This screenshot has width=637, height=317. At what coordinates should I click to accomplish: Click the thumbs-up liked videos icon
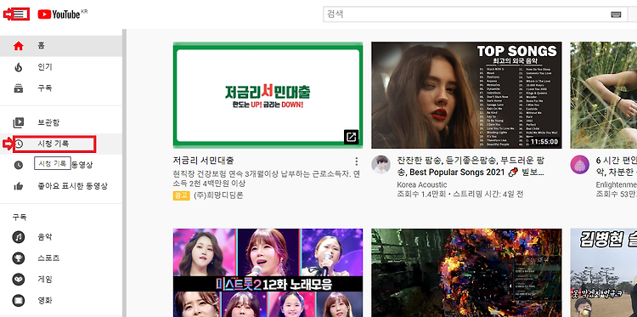(19, 186)
